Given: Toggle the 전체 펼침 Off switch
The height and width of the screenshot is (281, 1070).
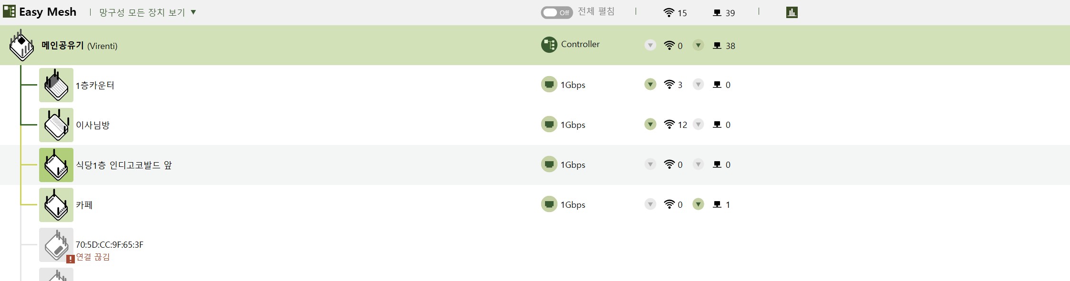Looking at the screenshot, I should click(556, 12).
